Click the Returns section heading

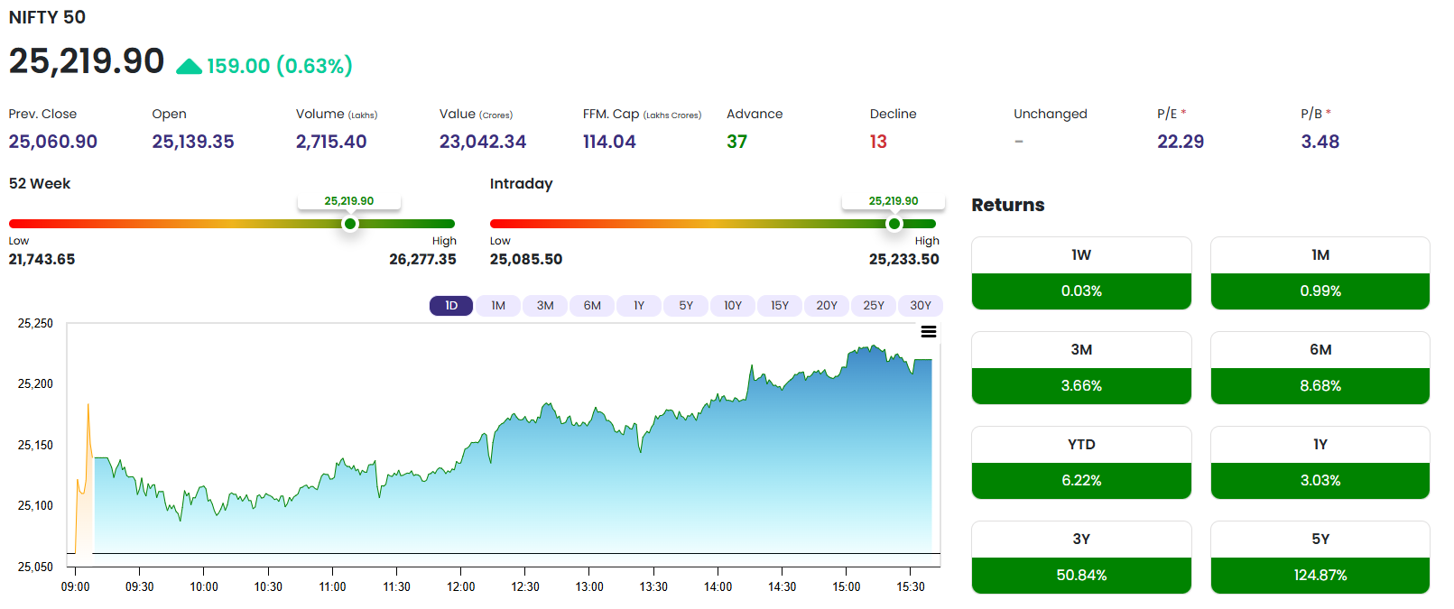[1008, 205]
